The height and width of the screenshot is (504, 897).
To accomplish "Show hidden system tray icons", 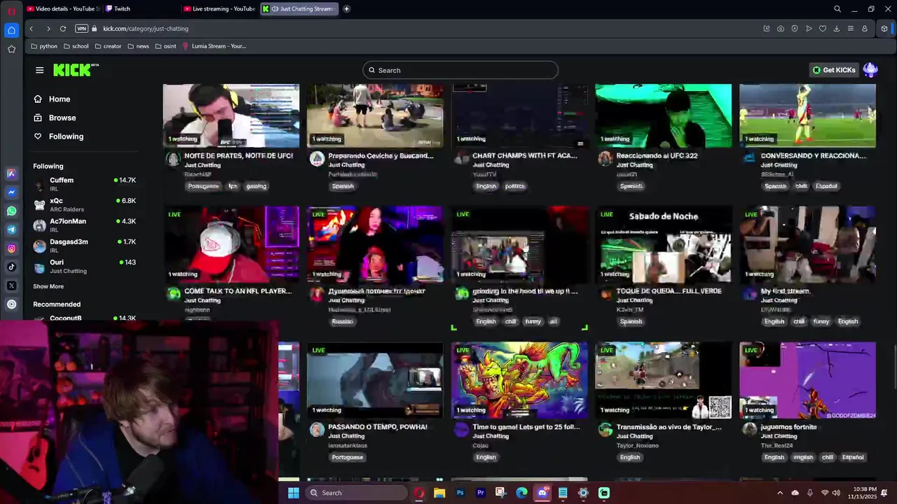I will (x=779, y=493).
